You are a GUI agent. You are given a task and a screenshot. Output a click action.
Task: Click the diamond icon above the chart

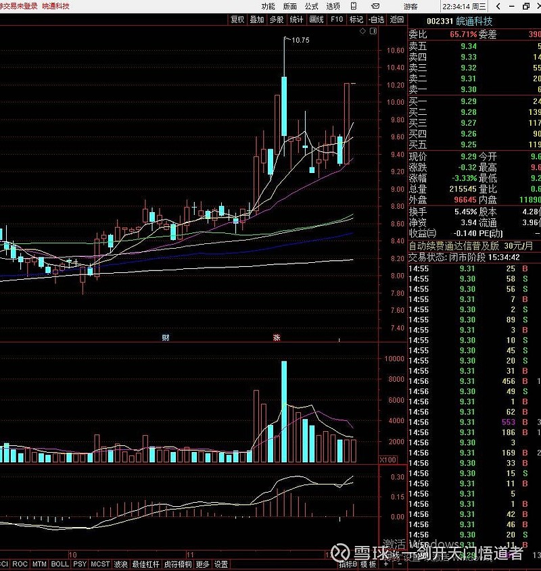pyautogui.click(x=363, y=31)
